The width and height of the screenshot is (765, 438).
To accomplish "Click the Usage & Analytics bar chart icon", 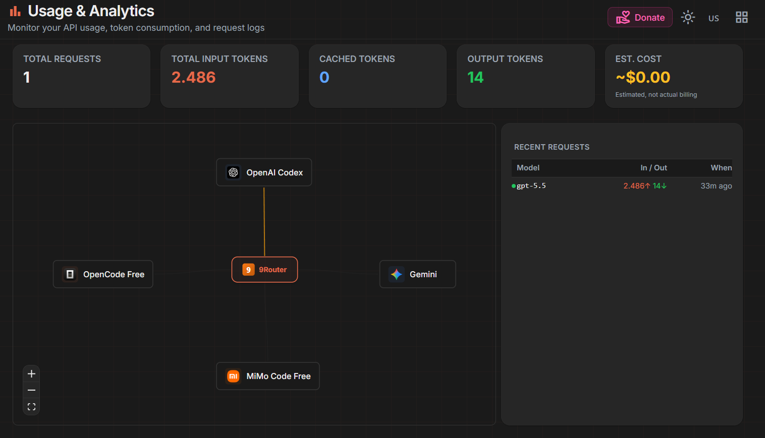I will 15,11.
